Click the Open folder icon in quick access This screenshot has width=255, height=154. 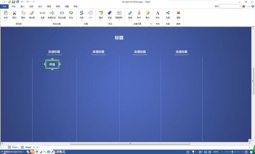tap(10, 2)
